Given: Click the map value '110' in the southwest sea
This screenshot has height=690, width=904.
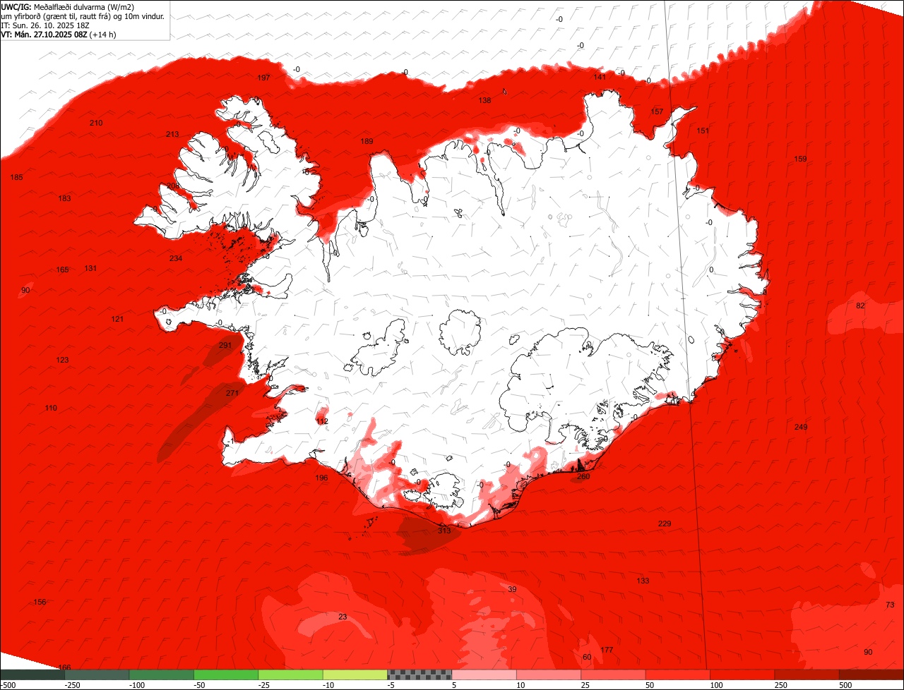Looking at the screenshot, I should click(50, 408).
